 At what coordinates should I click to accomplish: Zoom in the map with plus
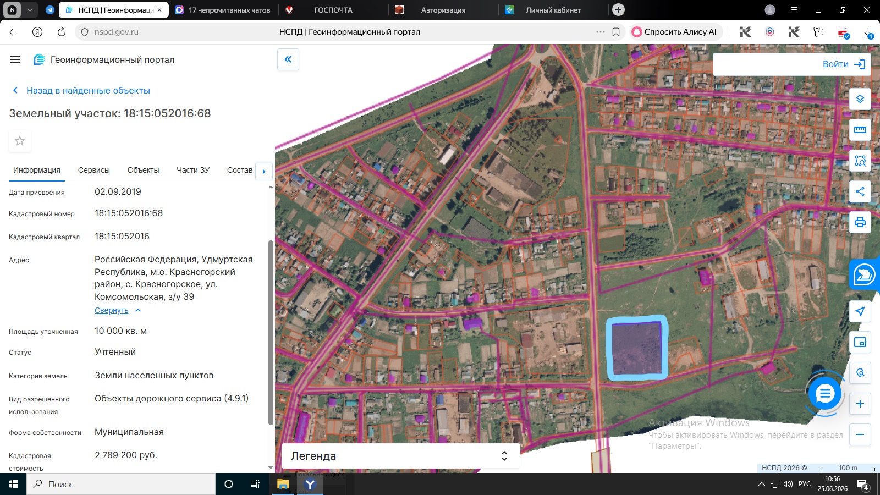[x=860, y=404]
